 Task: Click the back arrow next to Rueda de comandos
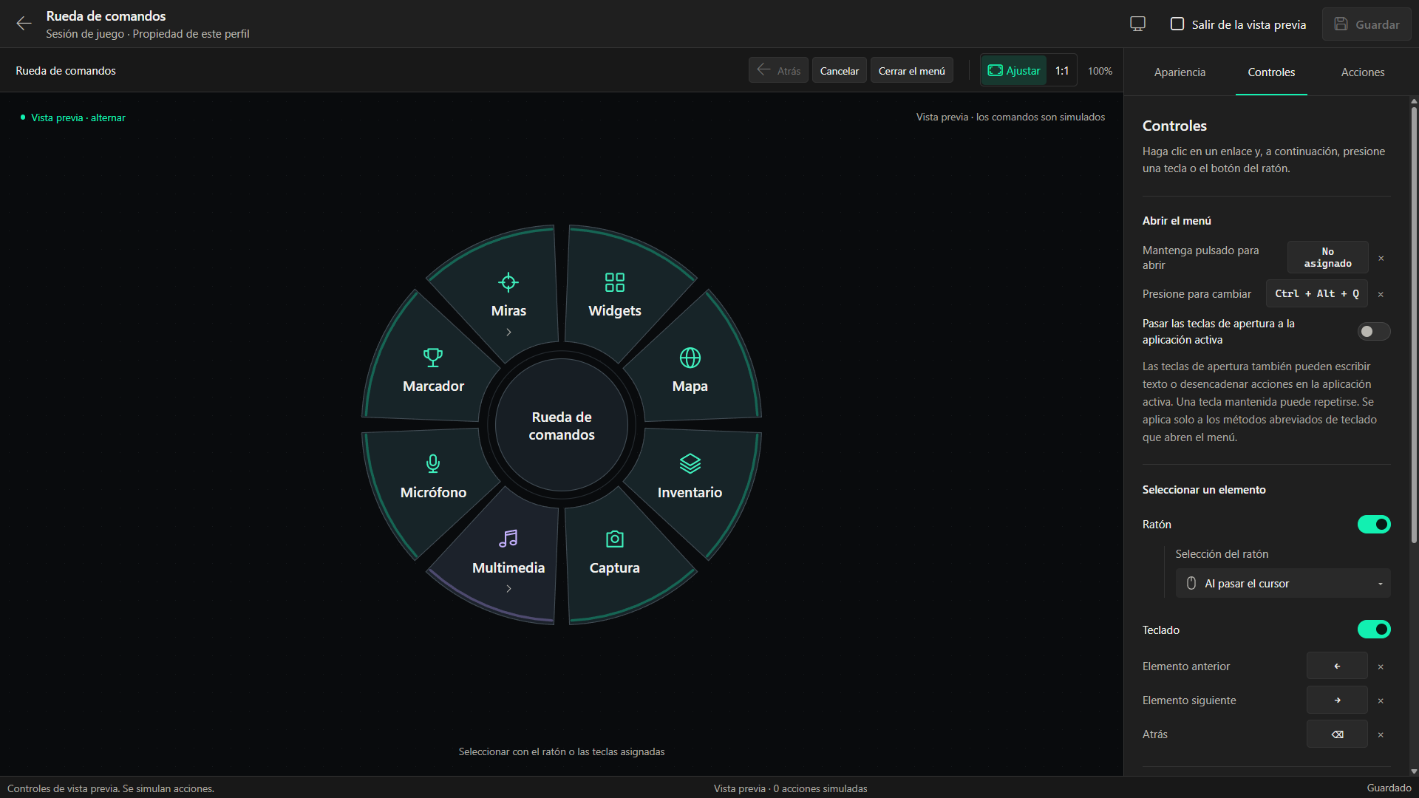click(24, 24)
